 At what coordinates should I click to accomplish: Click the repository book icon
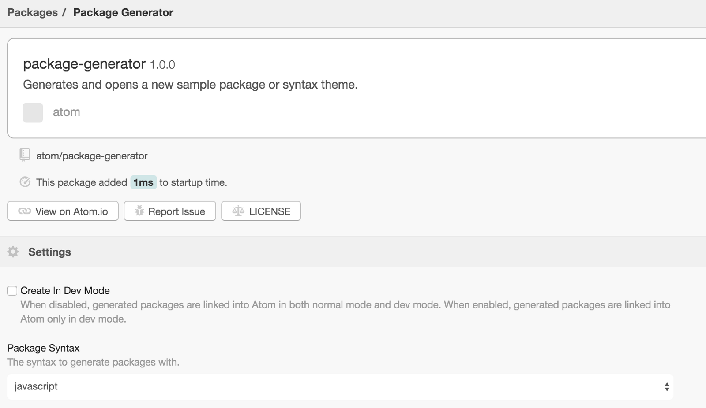point(25,155)
